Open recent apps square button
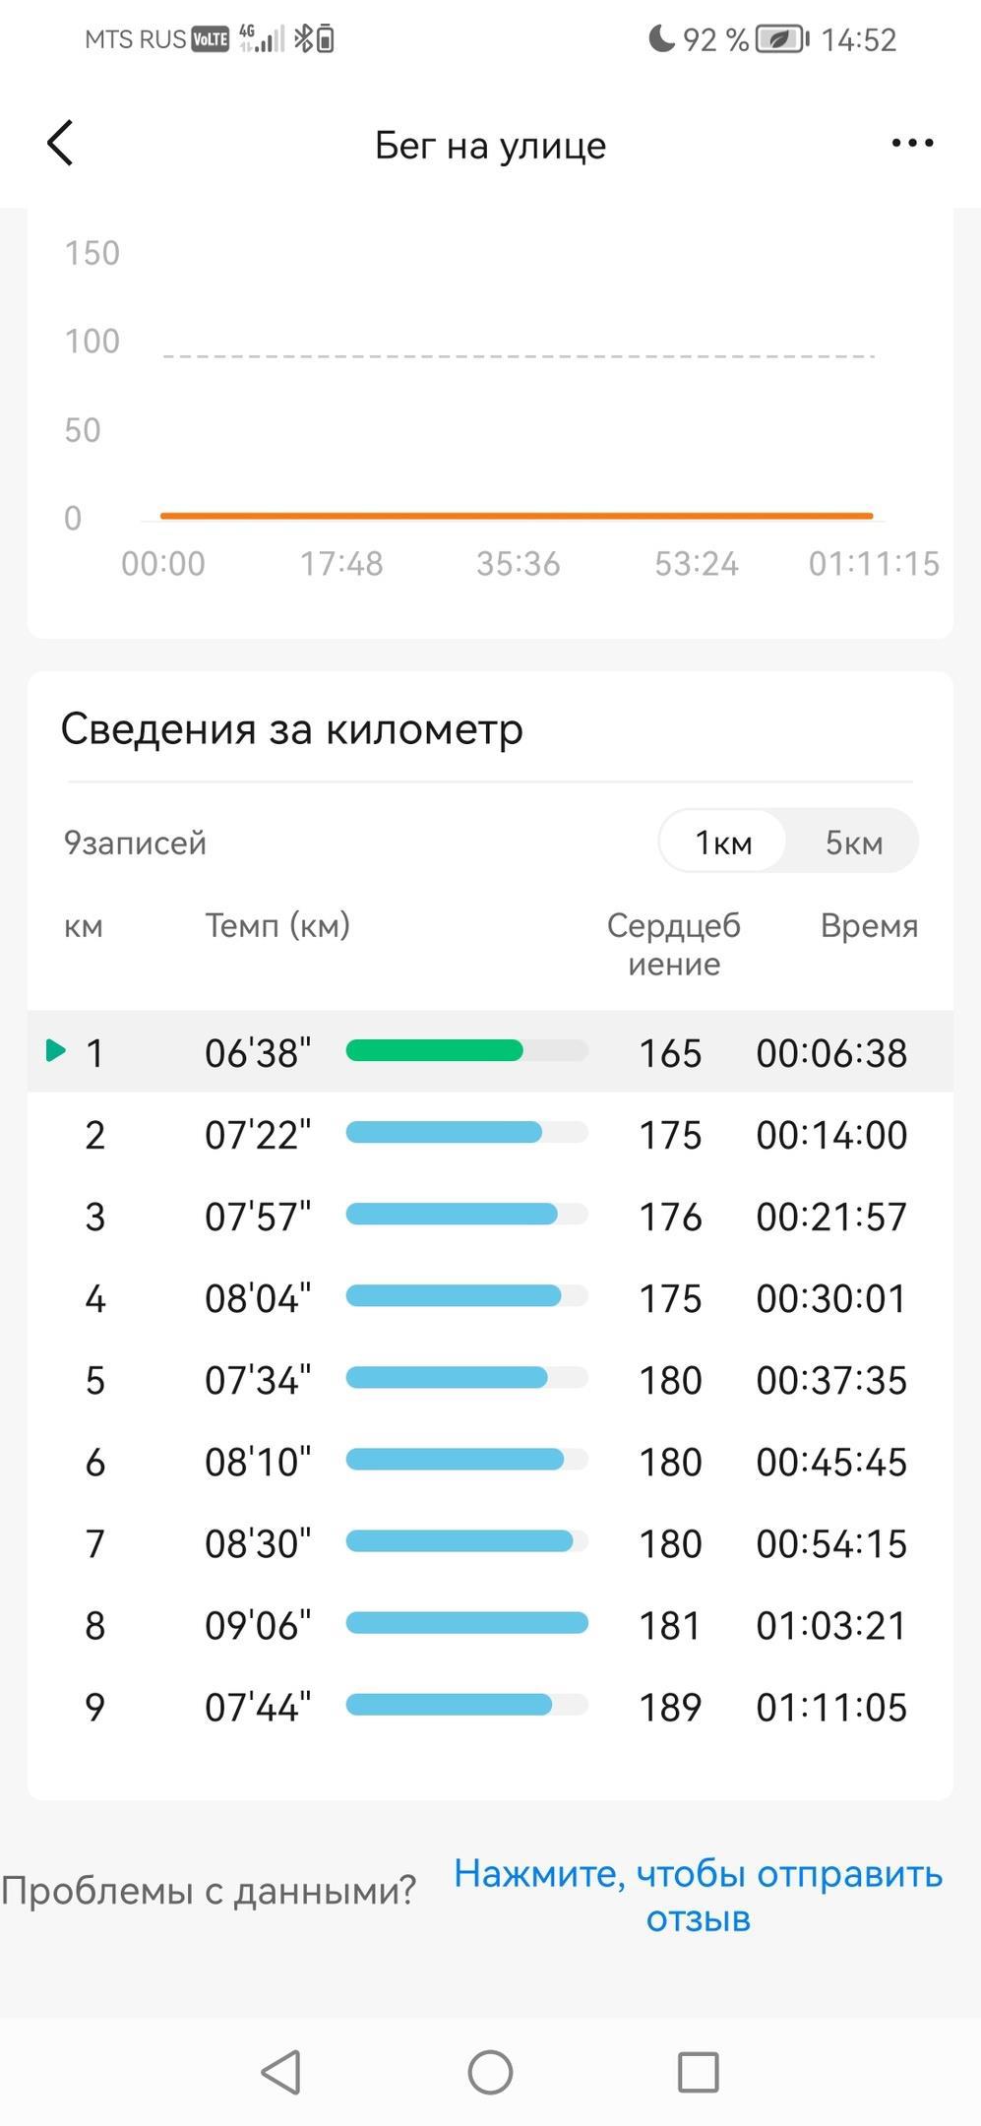 (698, 2072)
